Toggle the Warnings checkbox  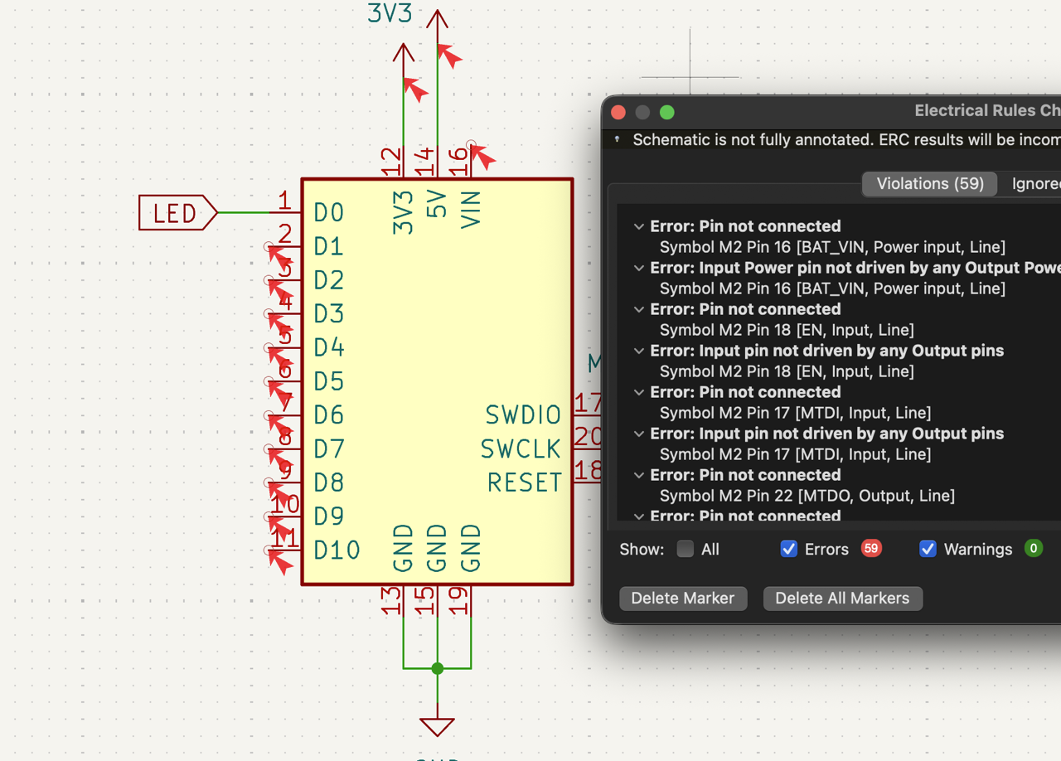[x=928, y=549]
